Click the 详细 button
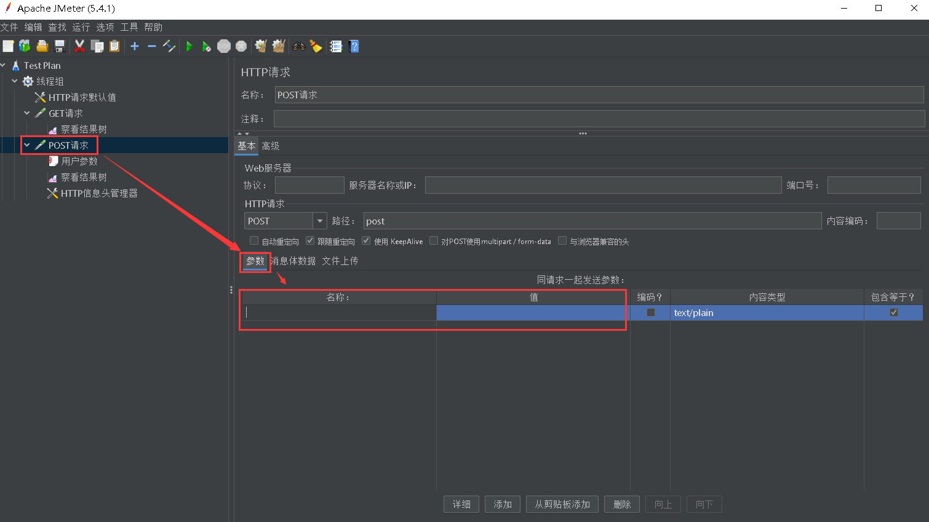929x522 pixels. click(x=461, y=504)
